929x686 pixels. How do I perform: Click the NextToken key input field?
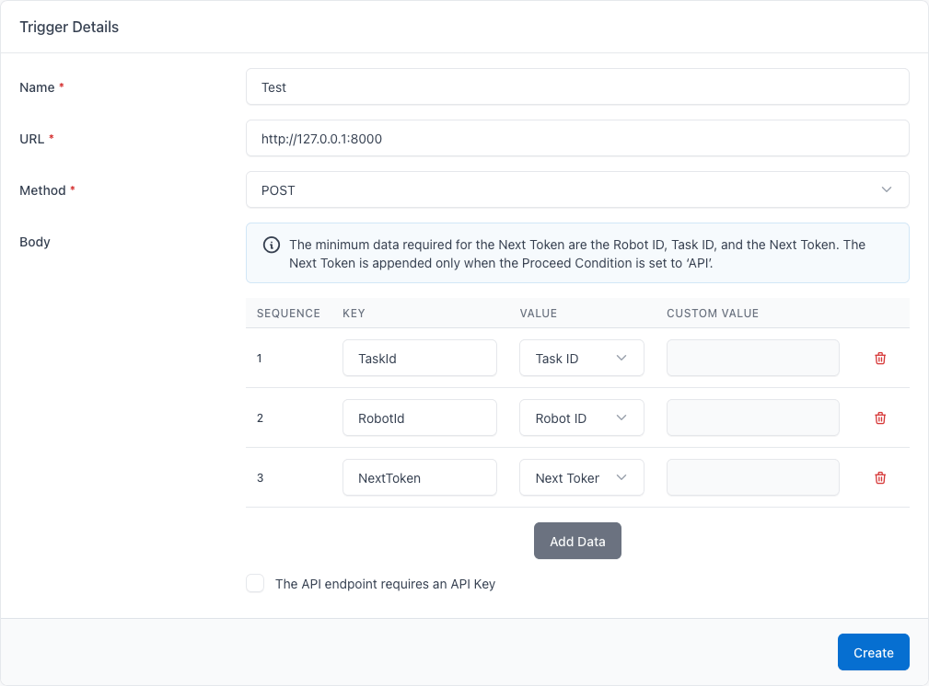point(419,477)
